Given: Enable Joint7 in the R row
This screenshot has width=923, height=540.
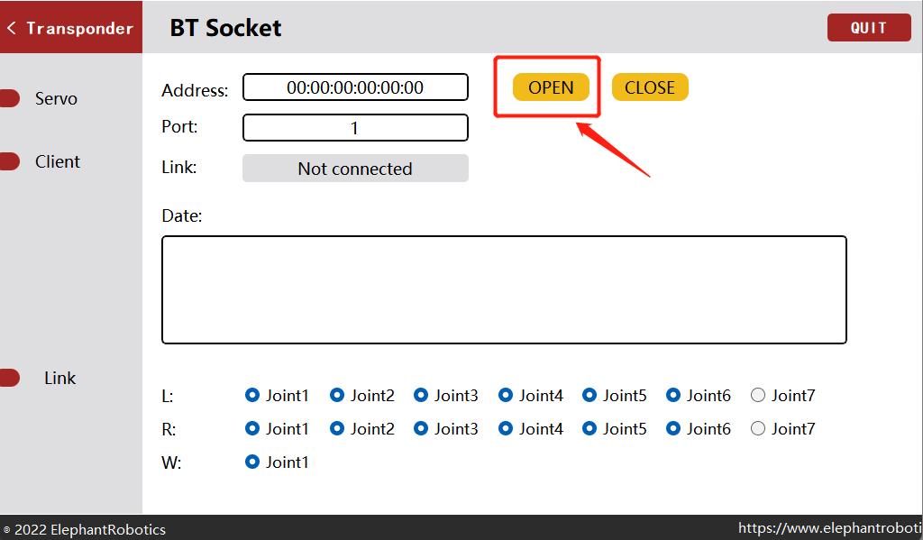Looking at the screenshot, I should pyautogui.click(x=758, y=428).
